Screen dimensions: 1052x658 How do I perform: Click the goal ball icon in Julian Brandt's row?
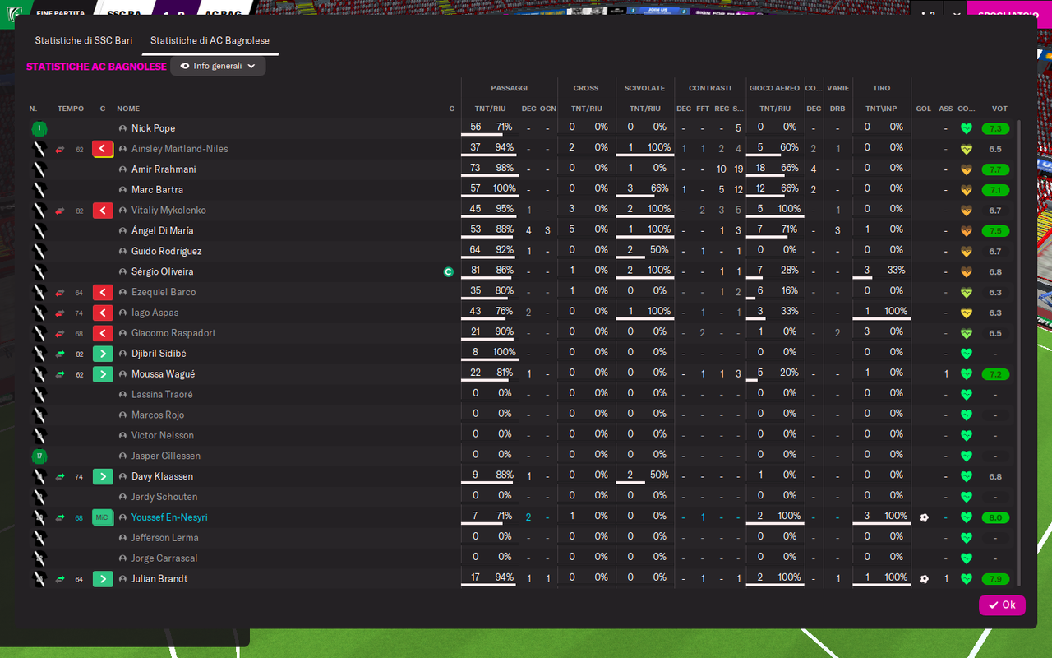pos(924,579)
